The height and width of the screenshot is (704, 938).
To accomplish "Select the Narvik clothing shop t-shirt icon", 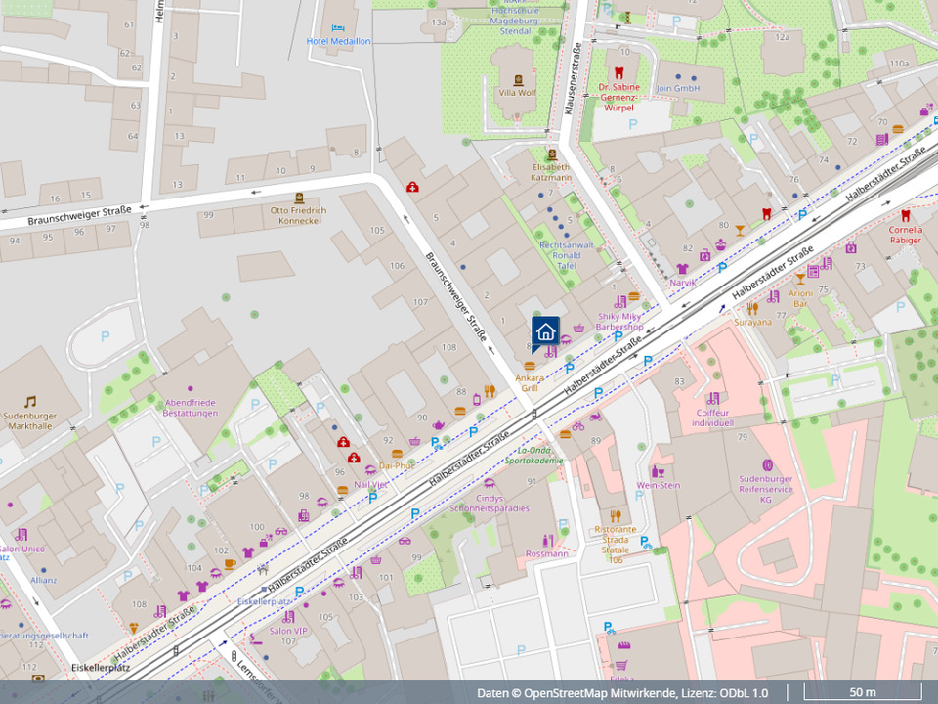I will click(x=682, y=268).
